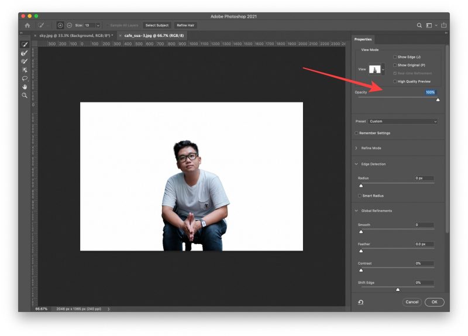Enable Show Edge (J) checkbox
Image resolution: width=468 pixels, height=336 pixels.
(395, 57)
